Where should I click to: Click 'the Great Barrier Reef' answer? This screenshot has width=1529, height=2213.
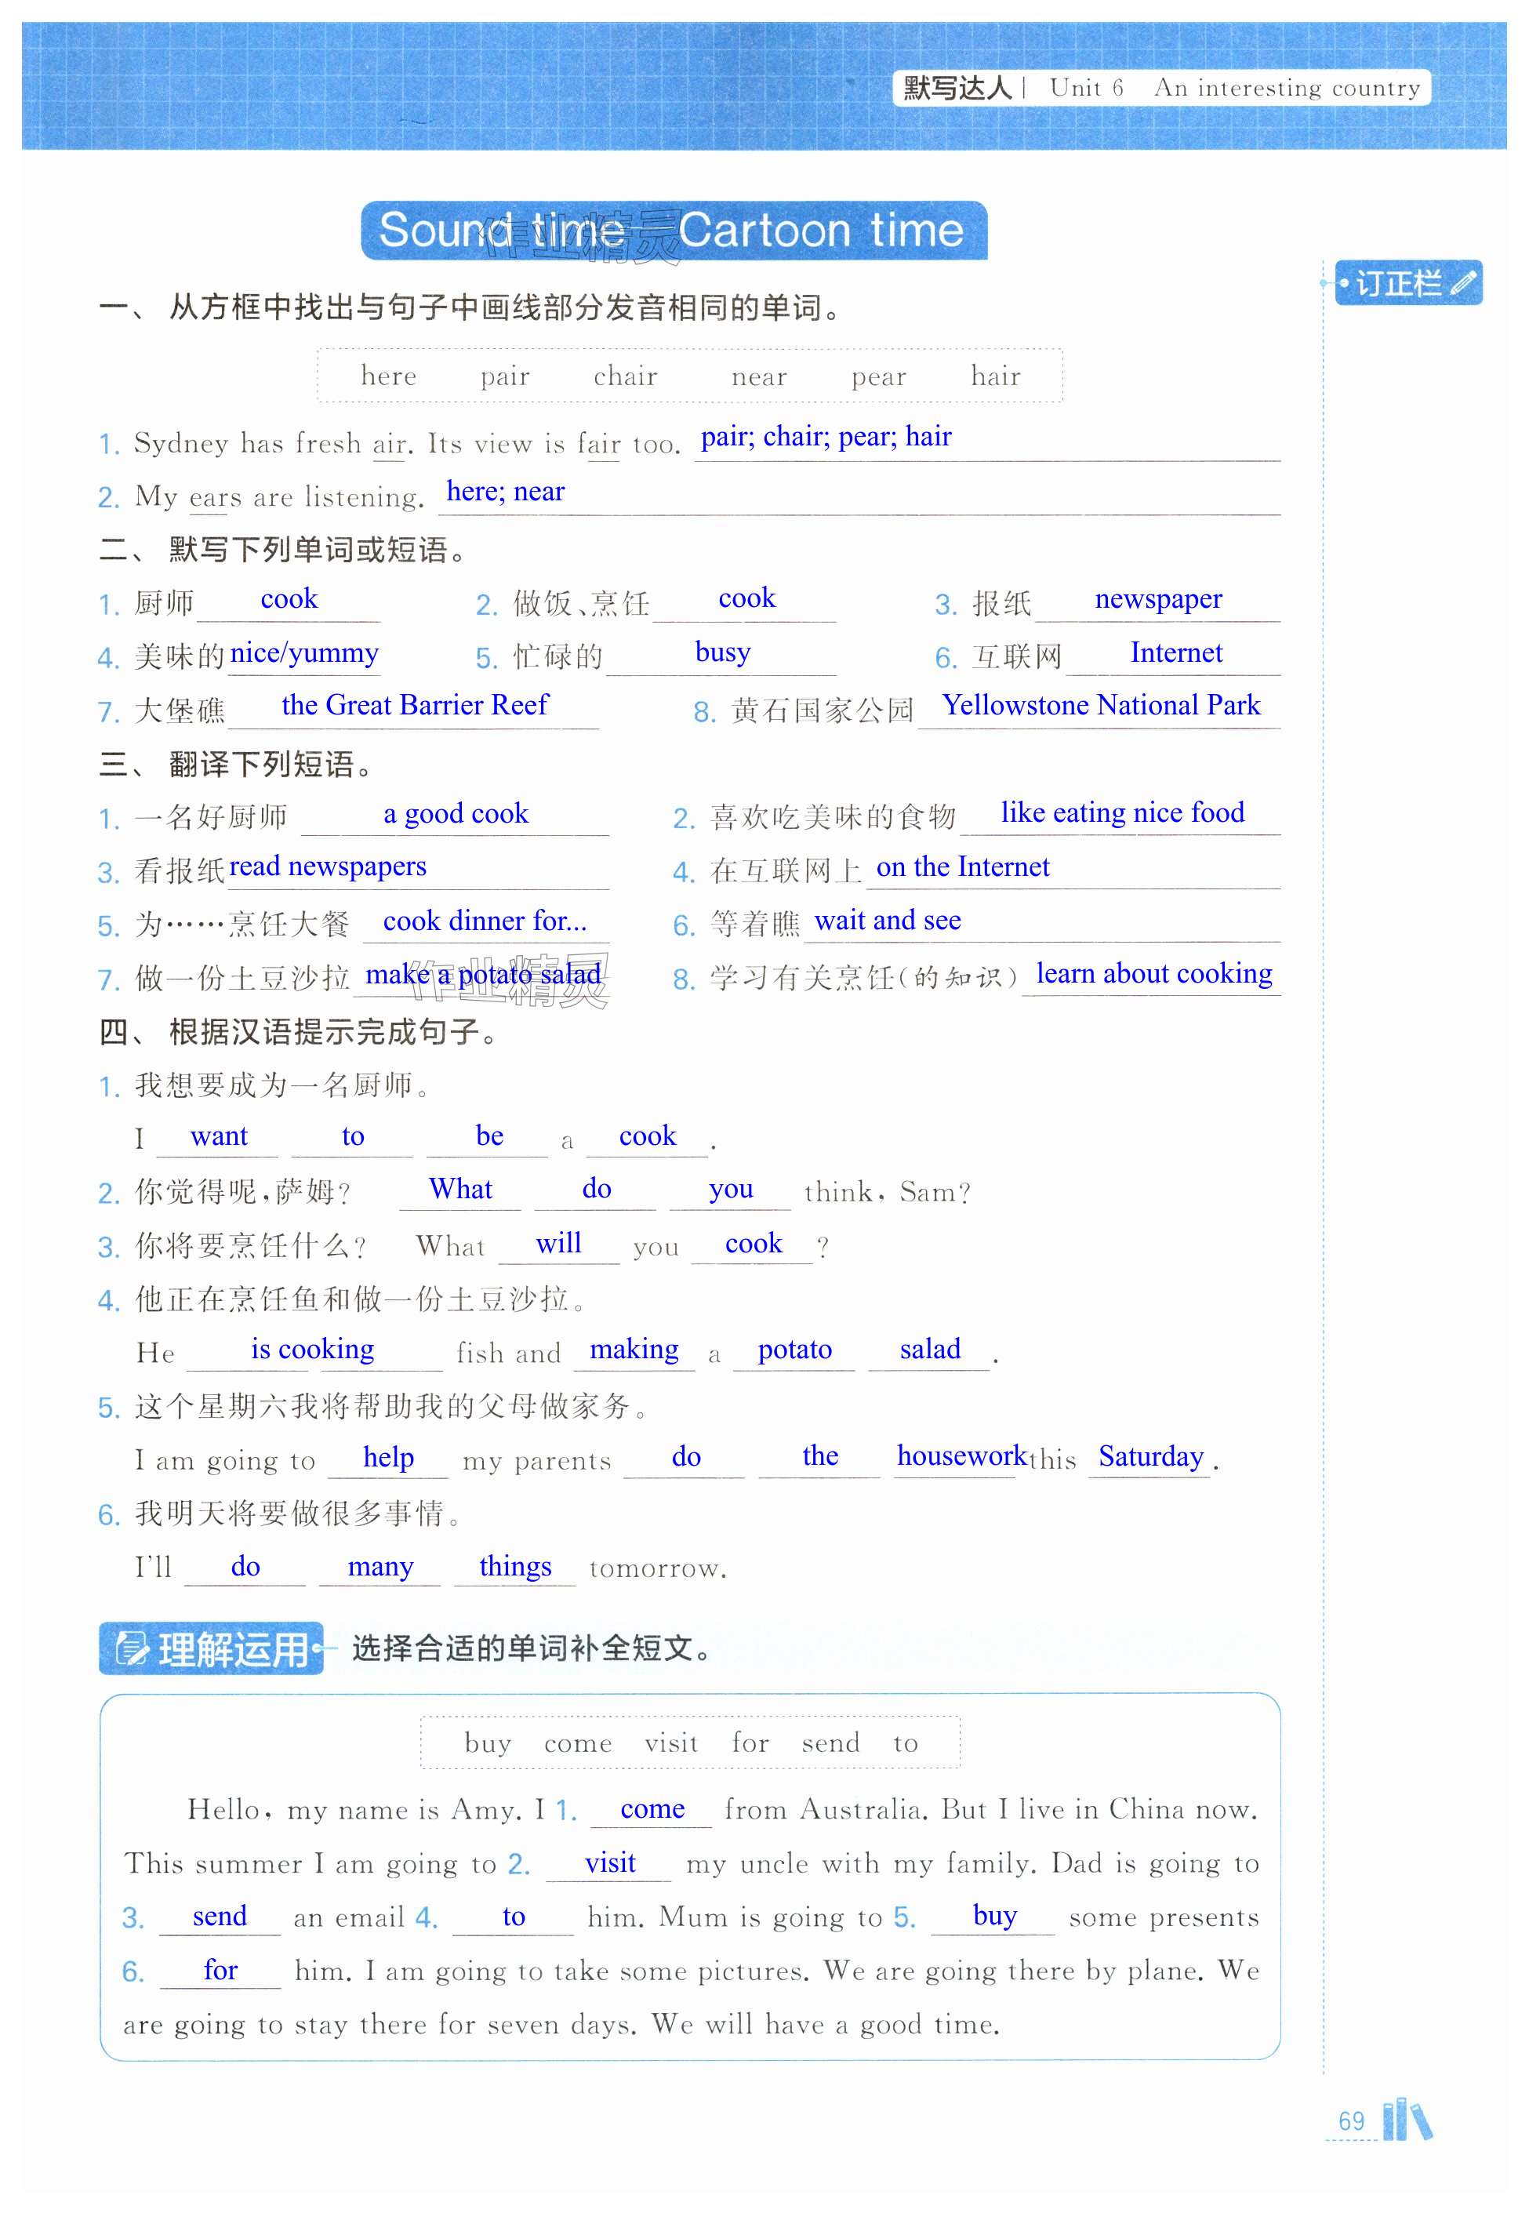[x=414, y=705]
